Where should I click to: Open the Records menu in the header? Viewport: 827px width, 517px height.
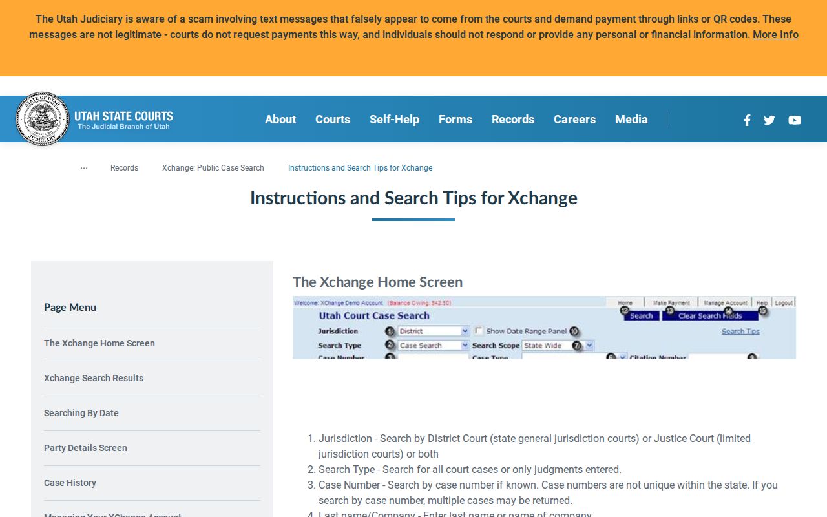513,120
